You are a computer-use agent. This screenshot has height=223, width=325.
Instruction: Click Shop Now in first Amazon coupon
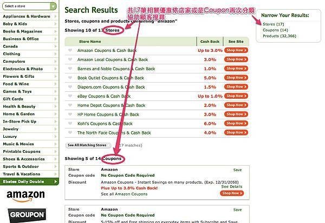pyautogui.click(x=232, y=193)
